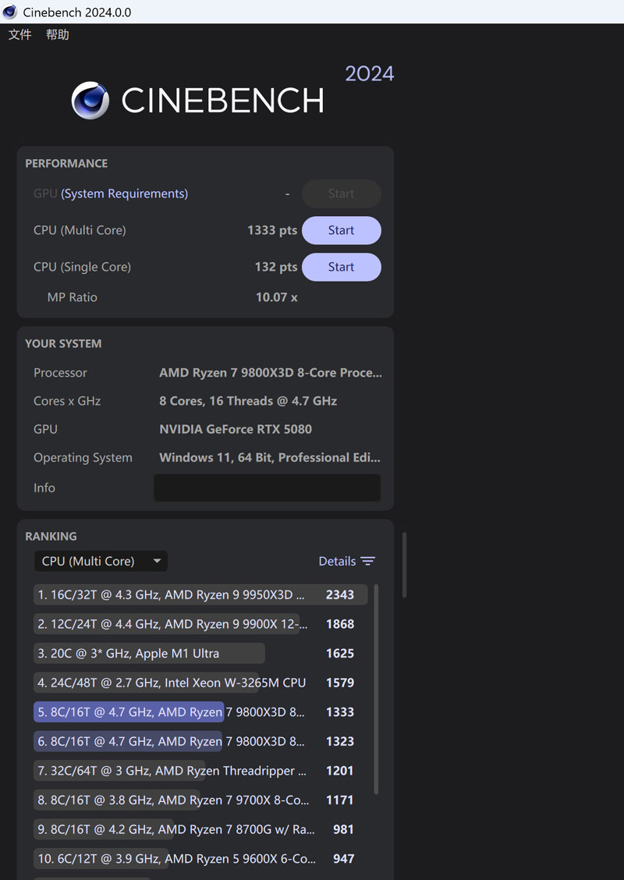Open the GPU System Requirements link
The width and height of the screenshot is (624, 880).
coord(124,193)
